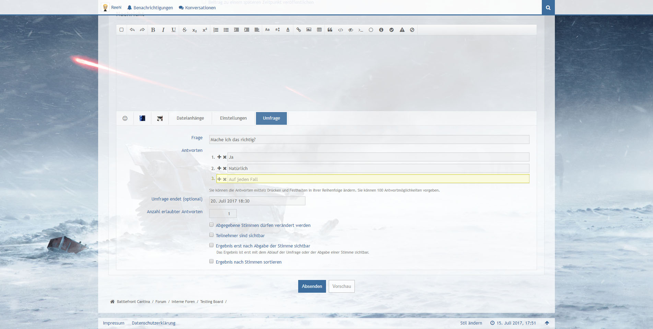Open Stil ändern in the footer

[471, 323]
